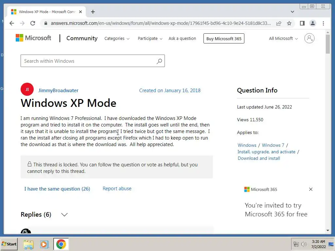The height and width of the screenshot is (251, 335).
Task: Click the browser forward arrow
Action: point(22,23)
